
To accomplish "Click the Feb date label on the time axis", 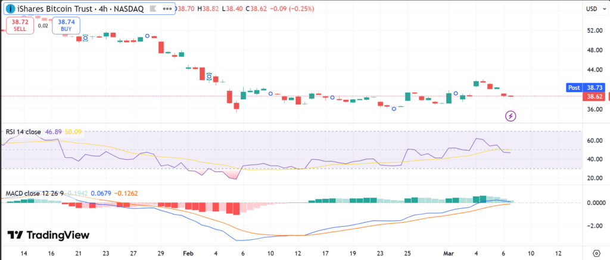I will click(187, 252).
